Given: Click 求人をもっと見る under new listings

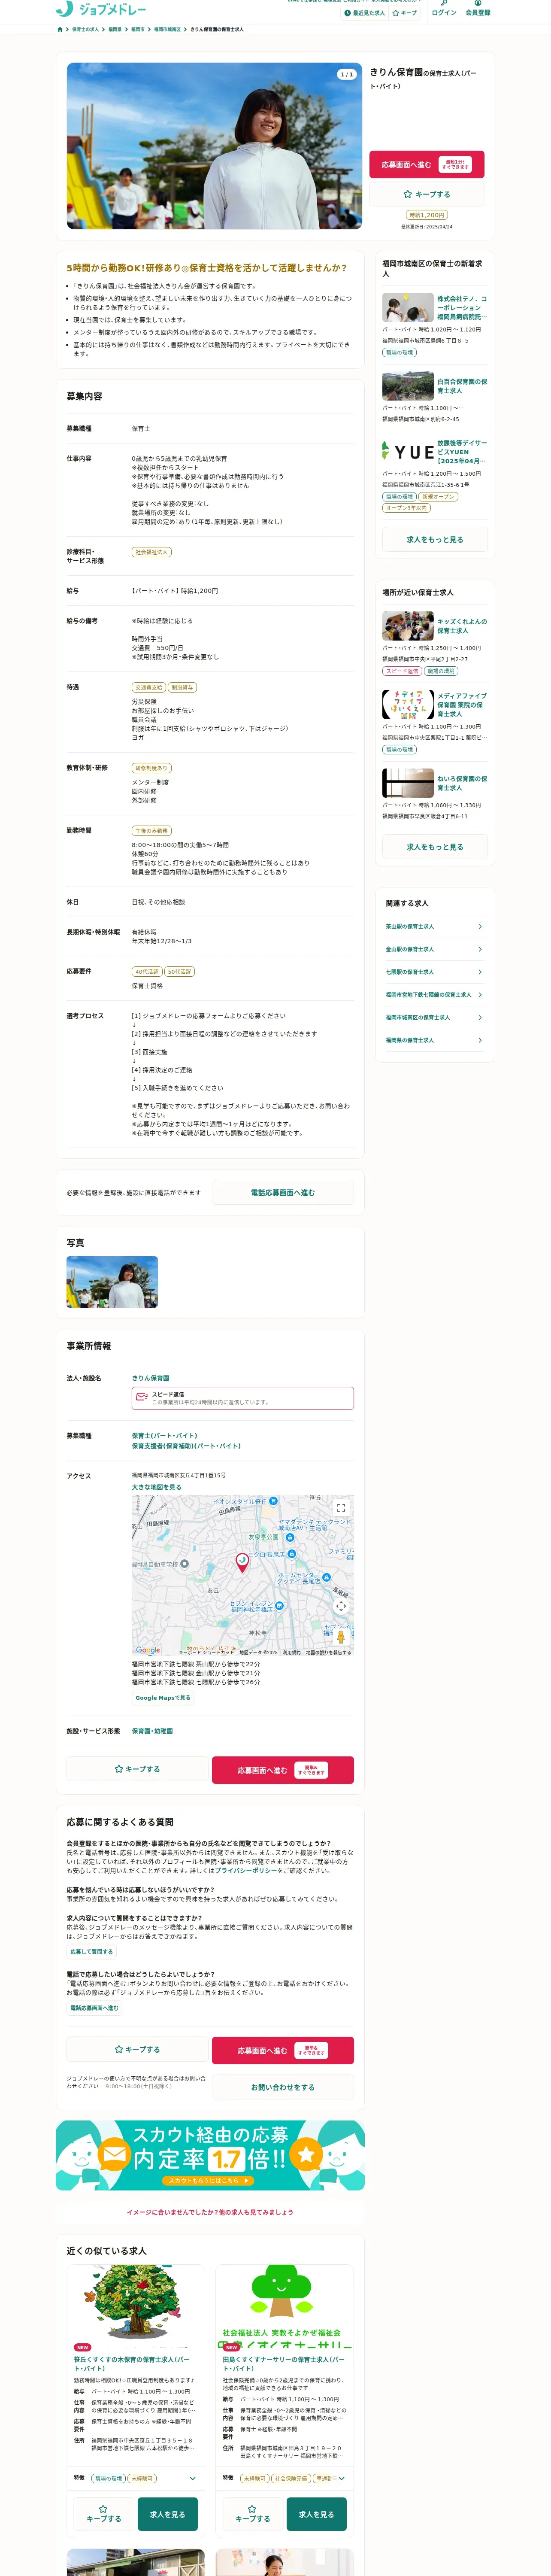Looking at the screenshot, I should tap(435, 539).
